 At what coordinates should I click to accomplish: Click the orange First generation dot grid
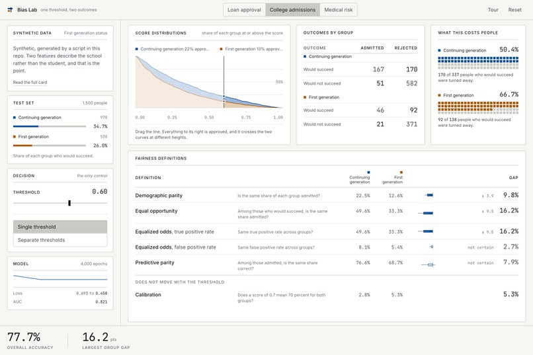pyautogui.click(x=478, y=107)
